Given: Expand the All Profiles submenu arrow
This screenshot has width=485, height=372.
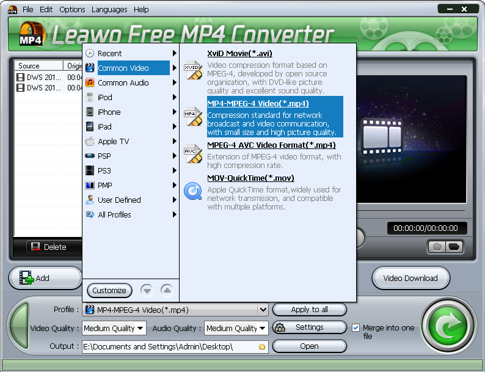Looking at the screenshot, I should click(175, 214).
